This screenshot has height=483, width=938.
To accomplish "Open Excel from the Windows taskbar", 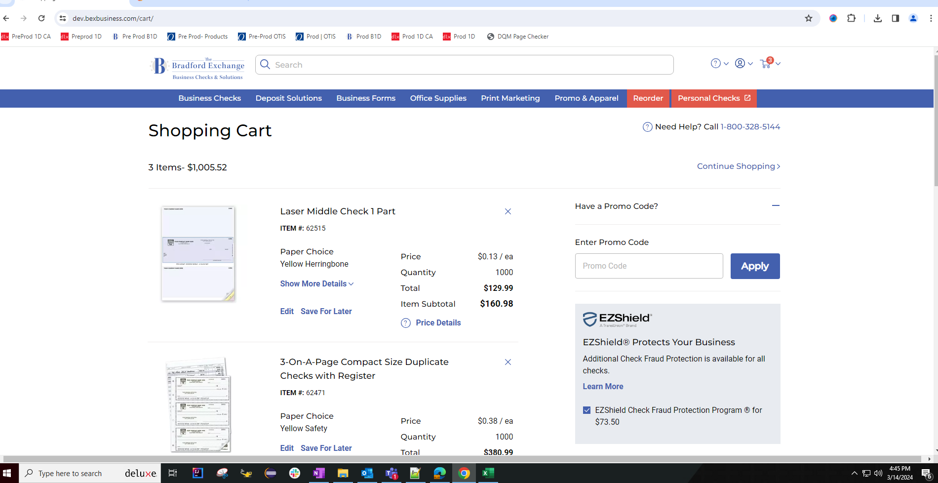I will pyautogui.click(x=488, y=473).
